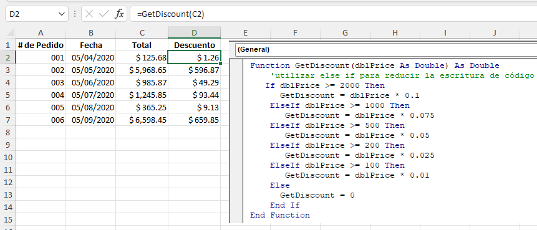The image size is (537, 230).
Task: Click the Insert Function fx icon
Action: (x=119, y=14)
